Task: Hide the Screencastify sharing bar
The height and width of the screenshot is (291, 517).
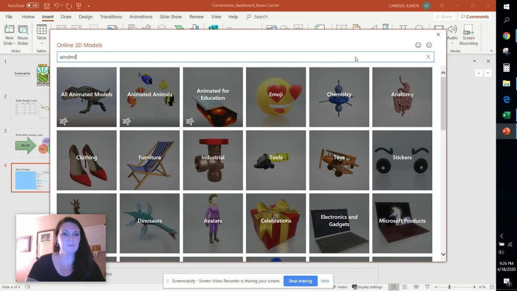Action: point(325,281)
